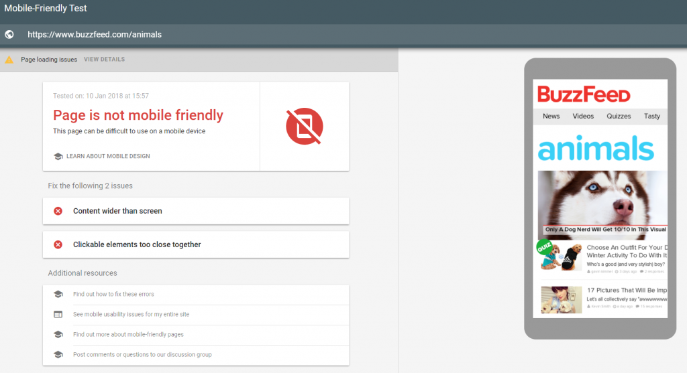Click This page can be difficult to use text
The height and width of the screenshot is (373, 687).
pyautogui.click(x=129, y=131)
